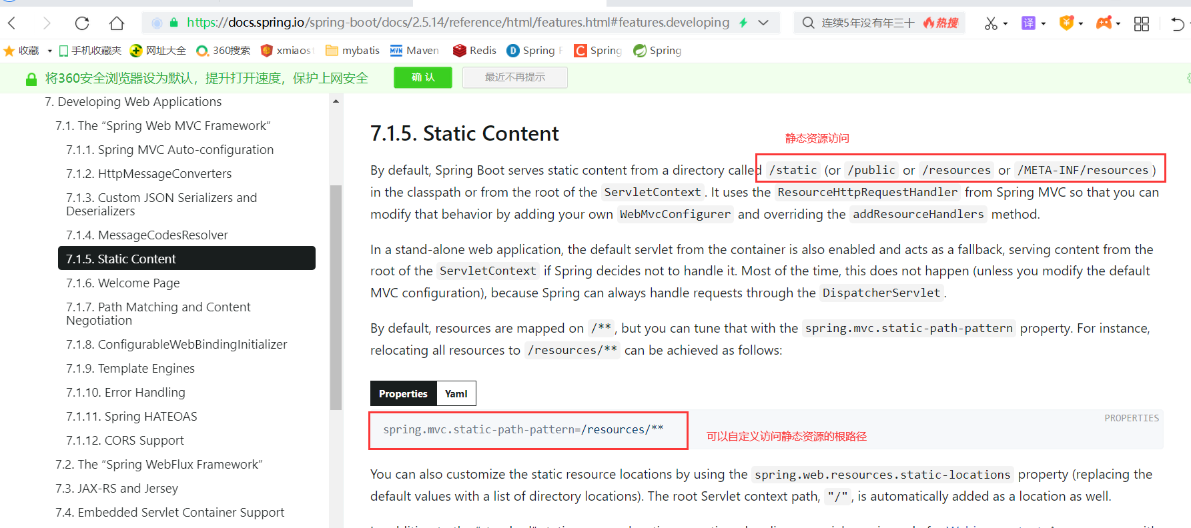Expand the game controller dropdown arrow

[x=1118, y=24]
